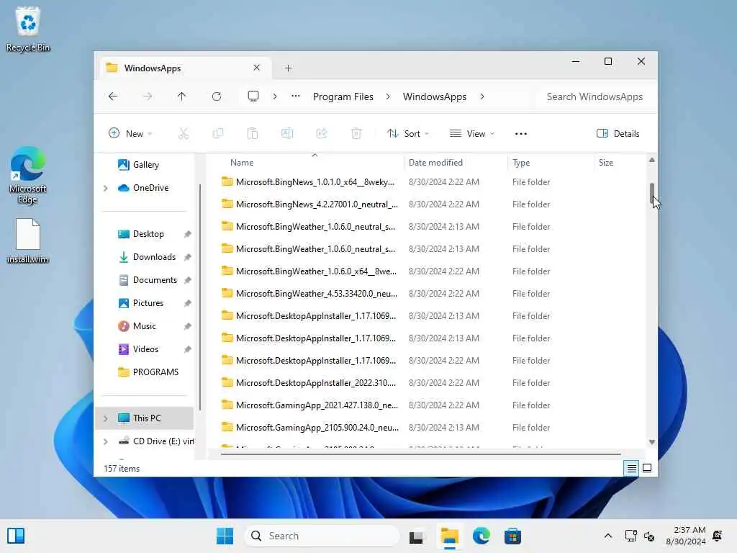Click the Copy icon in toolbar

217,133
